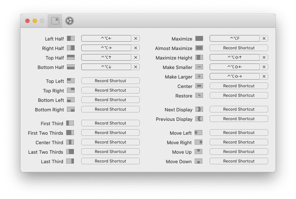This screenshot has height=199, width=296.
Task: Clear the Left Half shortcut
Action: pyautogui.click(x=135, y=38)
